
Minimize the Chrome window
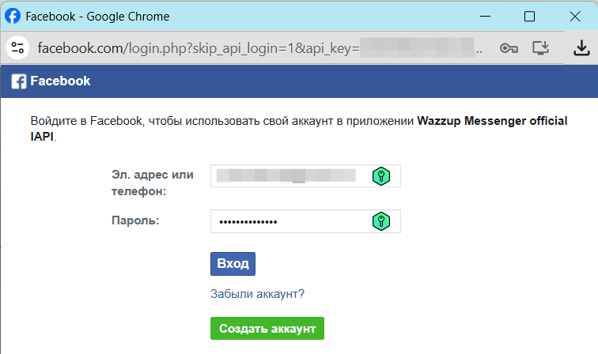tap(485, 17)
